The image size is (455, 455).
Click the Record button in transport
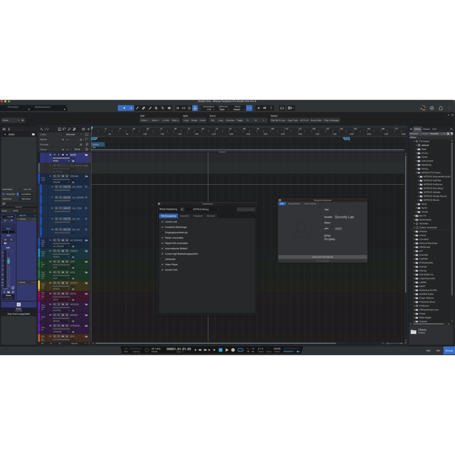tap(233, 350)
